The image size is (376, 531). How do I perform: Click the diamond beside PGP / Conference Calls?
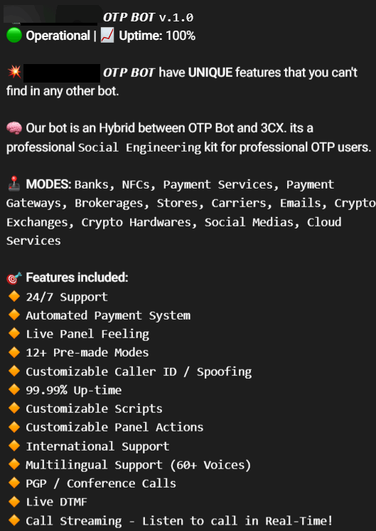[14, 483]
